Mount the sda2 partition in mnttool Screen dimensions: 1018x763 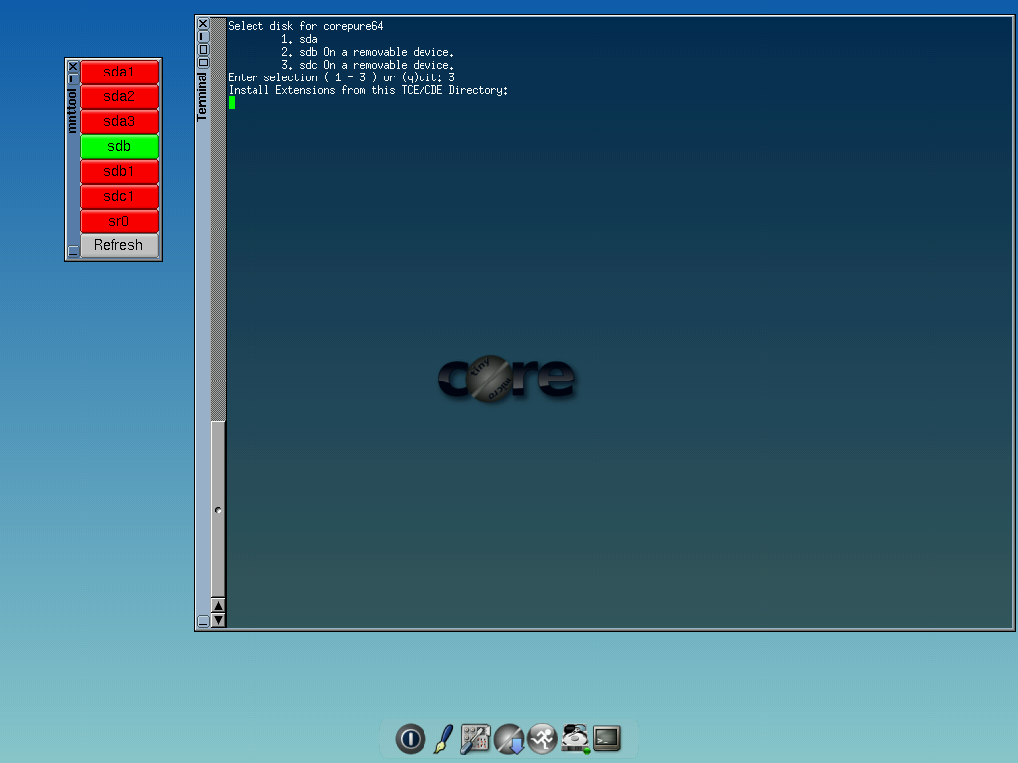(x=119, y=96)
